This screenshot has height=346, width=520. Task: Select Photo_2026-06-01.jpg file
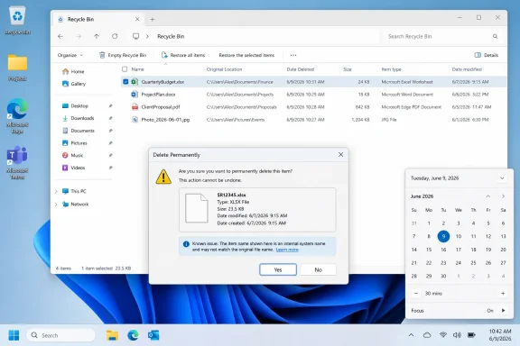[313, 120]
